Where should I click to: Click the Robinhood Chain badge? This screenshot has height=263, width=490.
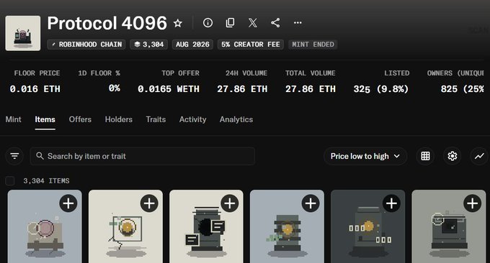click(x=86, y=45)
